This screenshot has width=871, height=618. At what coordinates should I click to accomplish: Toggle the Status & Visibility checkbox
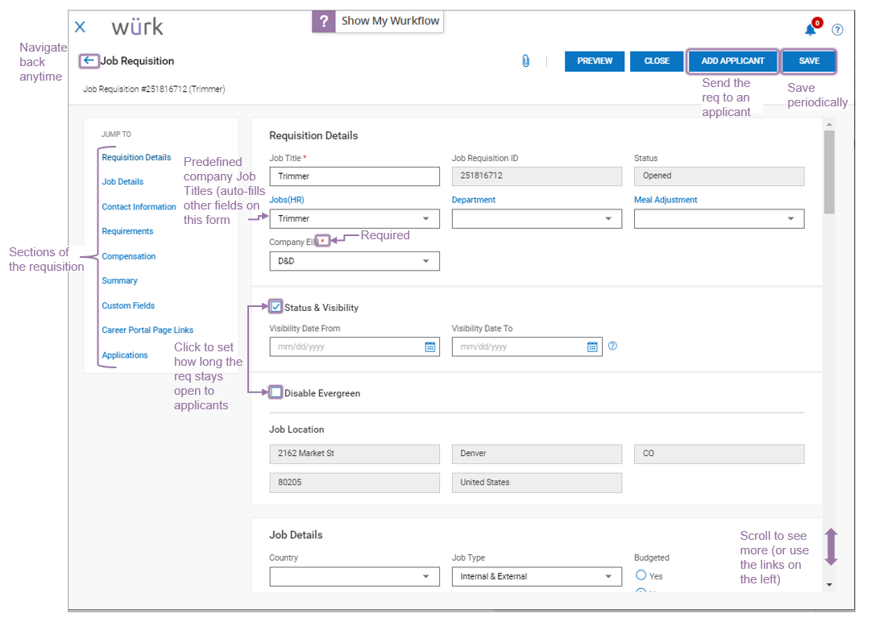[276, 306]
